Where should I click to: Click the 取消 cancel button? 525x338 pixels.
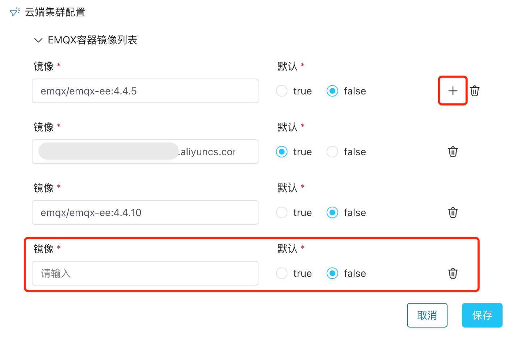[x=427, y=315]
